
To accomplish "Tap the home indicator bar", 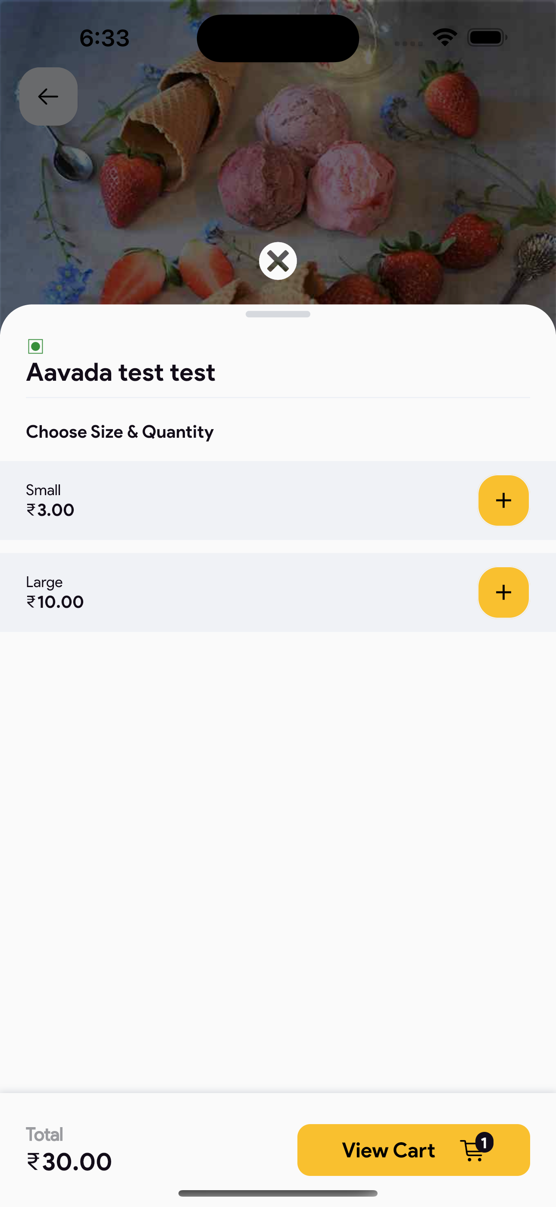I will (278, 1193).
